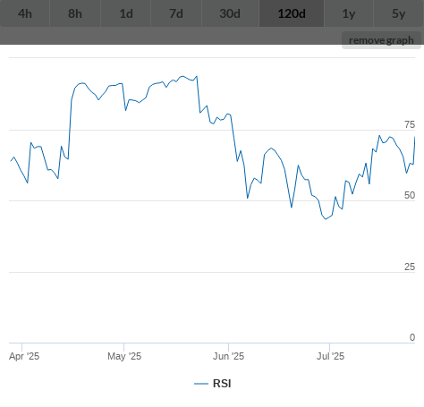Click the 25 level gridline label
Image resolution: width=424 pixels, height=407 pixels.
coord(410,267)
